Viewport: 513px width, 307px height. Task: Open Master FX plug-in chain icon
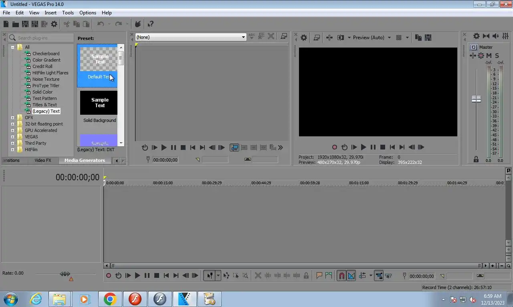pyautogui.click(x=473, y=56)
